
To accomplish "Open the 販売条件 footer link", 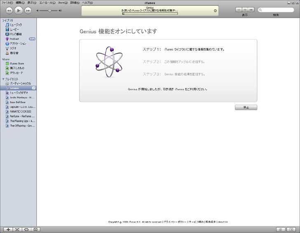I will tap(211, 222).
